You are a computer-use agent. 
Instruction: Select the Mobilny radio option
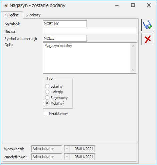47,103
